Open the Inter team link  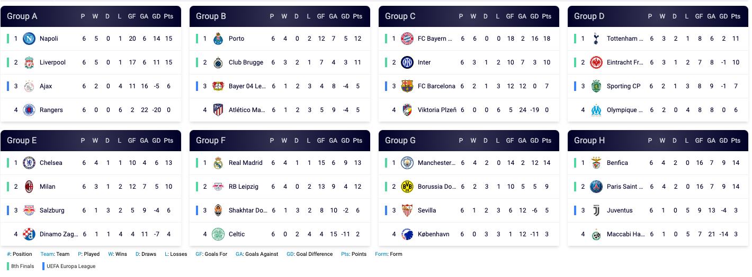coord(424,62)
